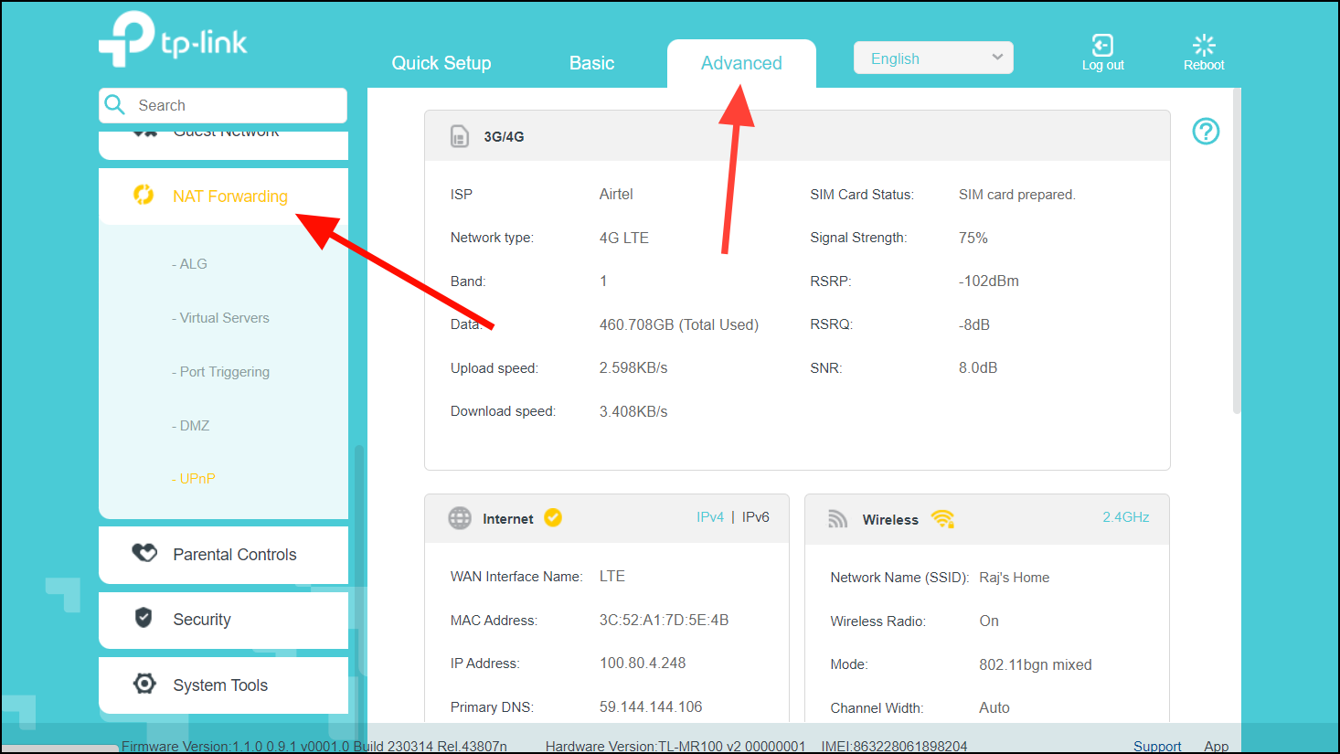
Task: Click the IP address 100.80.4.248
Action: tap(643, 664)
